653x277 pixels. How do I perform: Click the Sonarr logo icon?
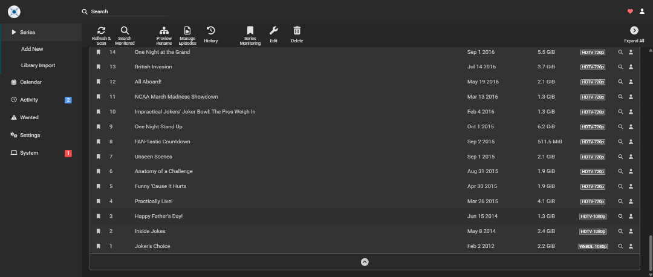(14, 11)
